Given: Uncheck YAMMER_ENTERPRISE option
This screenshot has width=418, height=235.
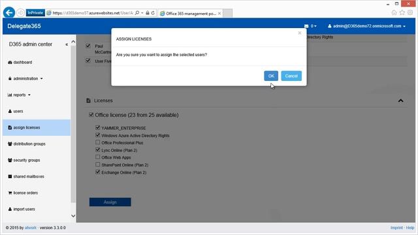Looking at the screenshot, I should [x=97, y=128].
